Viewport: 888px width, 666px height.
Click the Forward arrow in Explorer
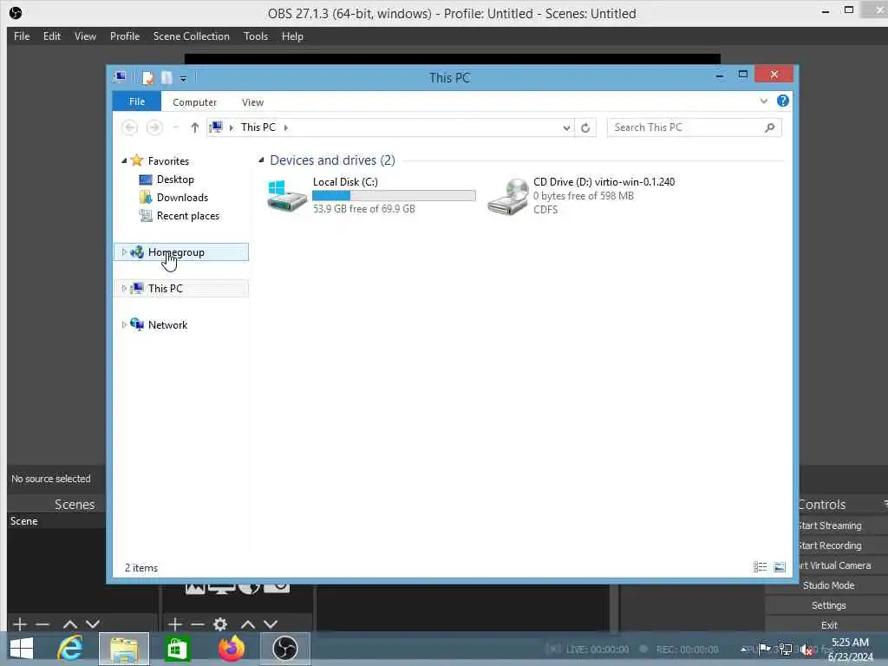point(154,127)
